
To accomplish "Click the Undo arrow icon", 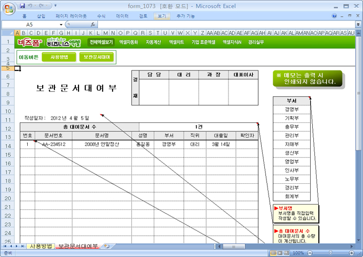I will [30, 5].
